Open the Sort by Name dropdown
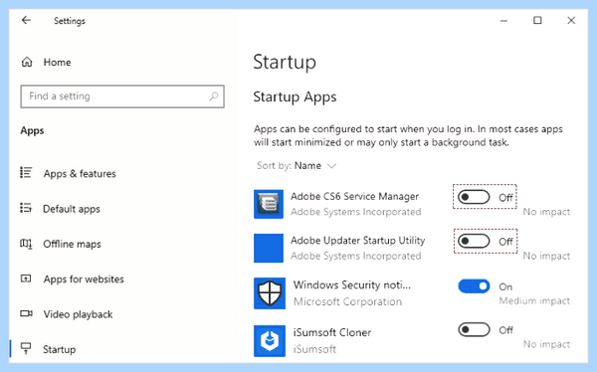The height and width of the screenshot is (372, 597). coord(297,166)
